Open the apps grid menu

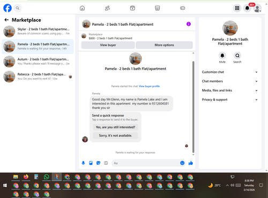click(x=237, y=8)
